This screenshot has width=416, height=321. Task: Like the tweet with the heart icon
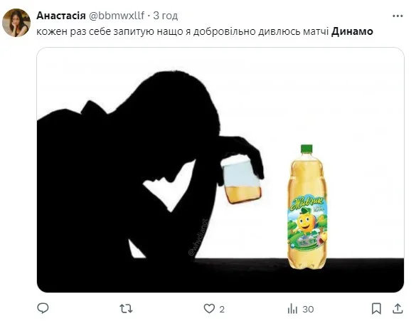coord(209,308)
